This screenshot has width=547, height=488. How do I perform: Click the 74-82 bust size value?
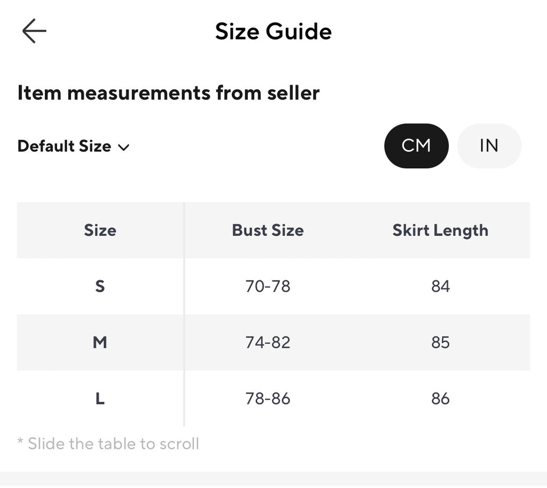click(x=268, y=343)
